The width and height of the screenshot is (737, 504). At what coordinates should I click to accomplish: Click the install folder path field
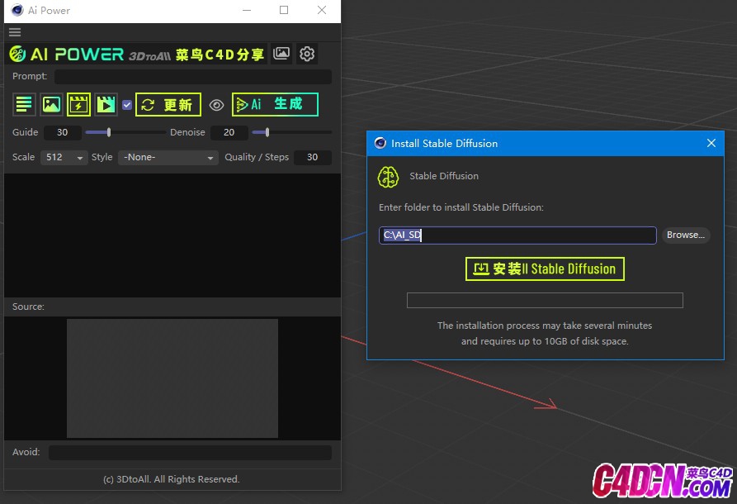517,235
